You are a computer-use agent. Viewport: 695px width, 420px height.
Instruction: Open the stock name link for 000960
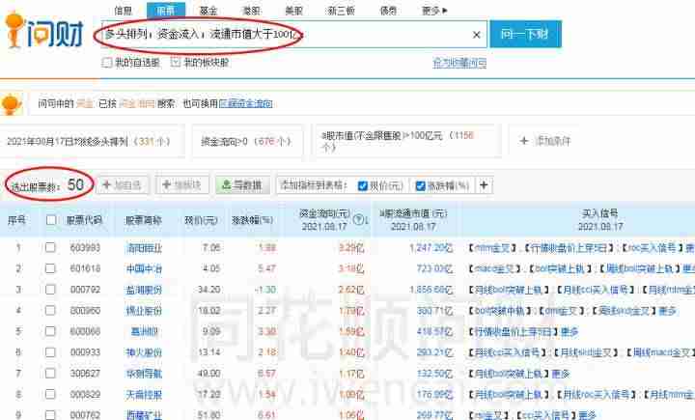point(144,311)
